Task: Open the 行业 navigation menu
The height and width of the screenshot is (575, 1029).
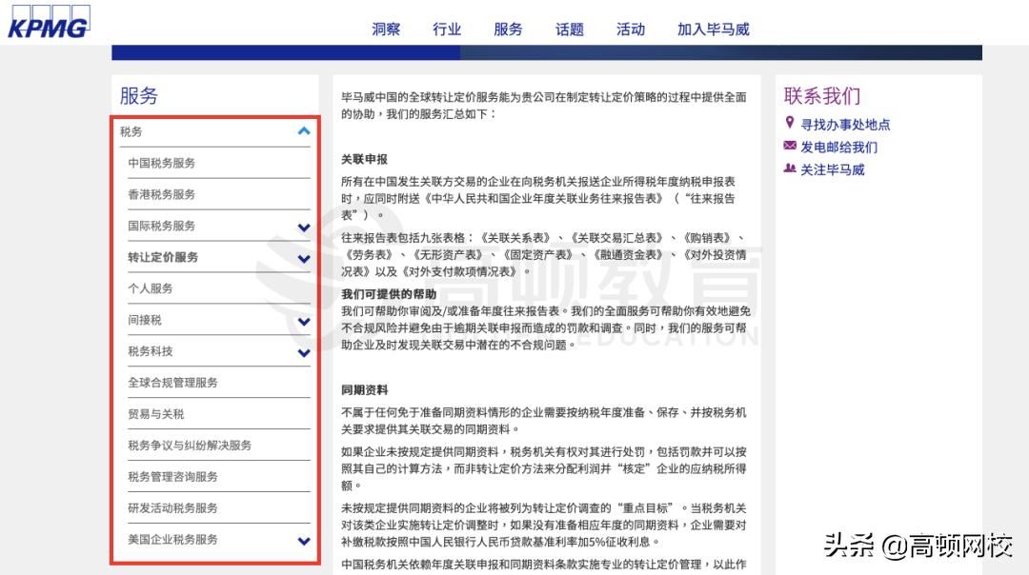Action: click(446, 29)
